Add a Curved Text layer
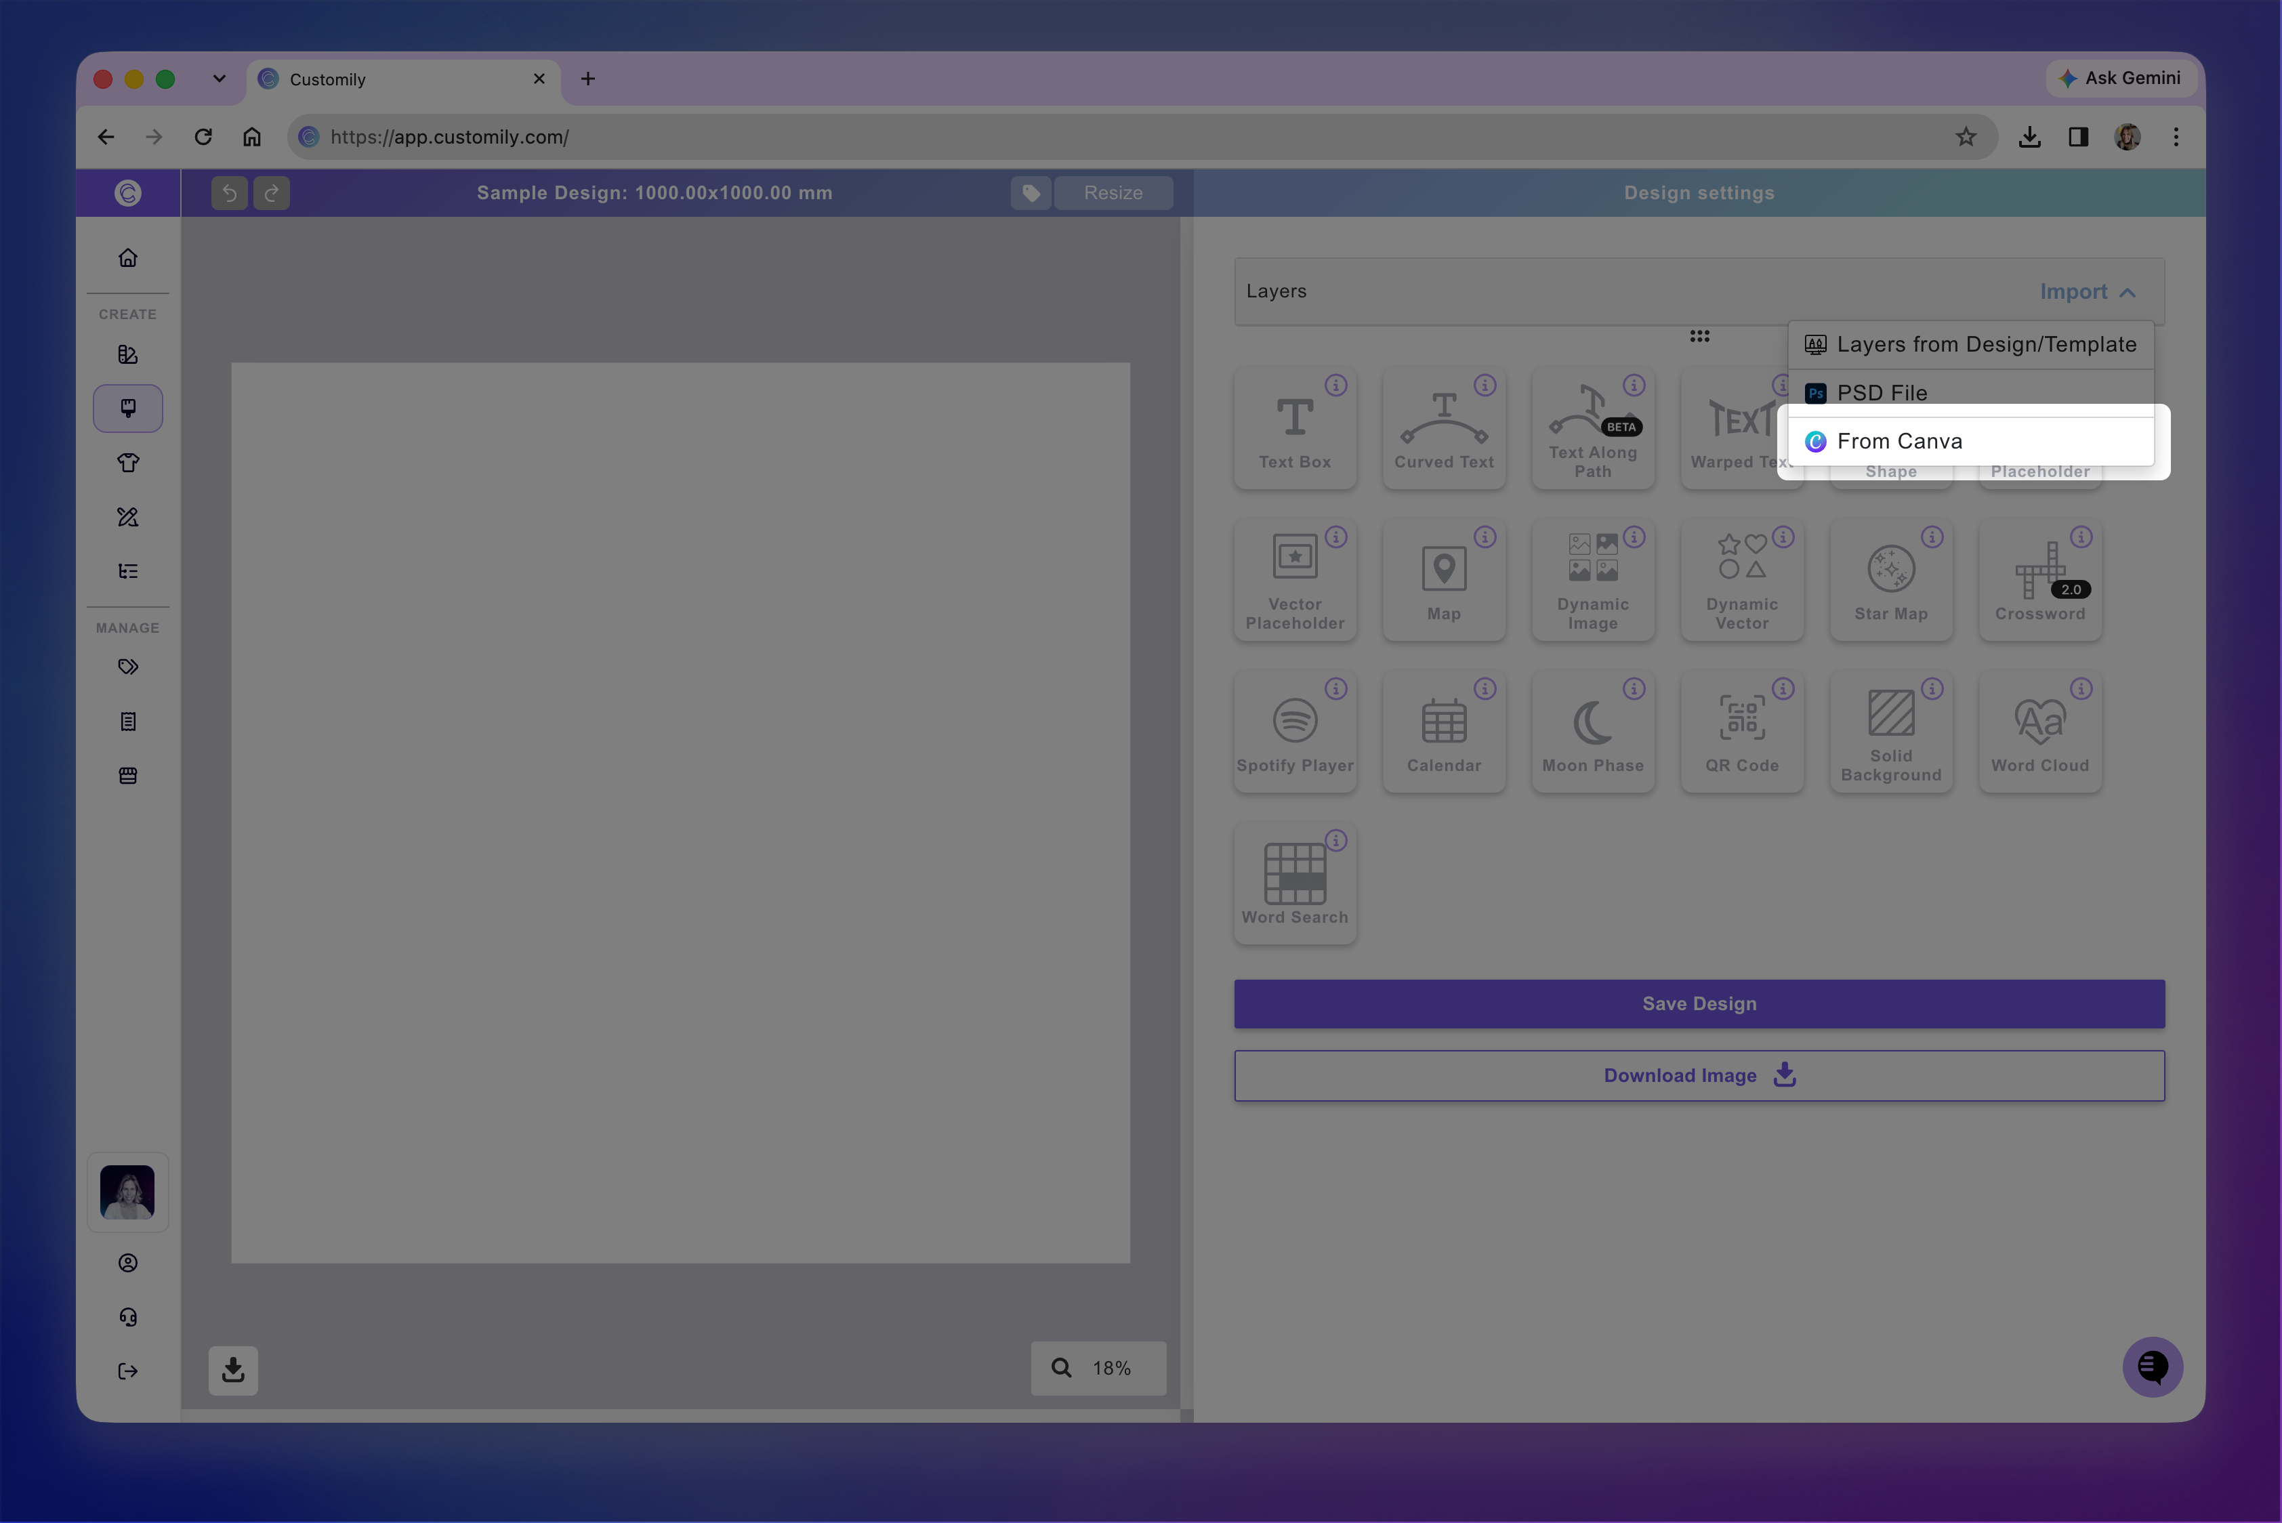The width and height of the screenshot is (2282, 1523). [x=1444, y=428]
